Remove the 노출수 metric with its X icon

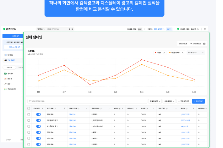[x=164, y=53]
